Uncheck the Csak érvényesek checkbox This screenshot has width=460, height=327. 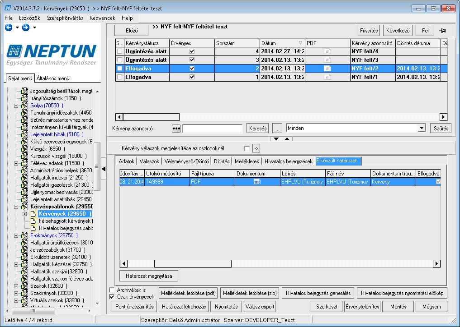[112, 297]
